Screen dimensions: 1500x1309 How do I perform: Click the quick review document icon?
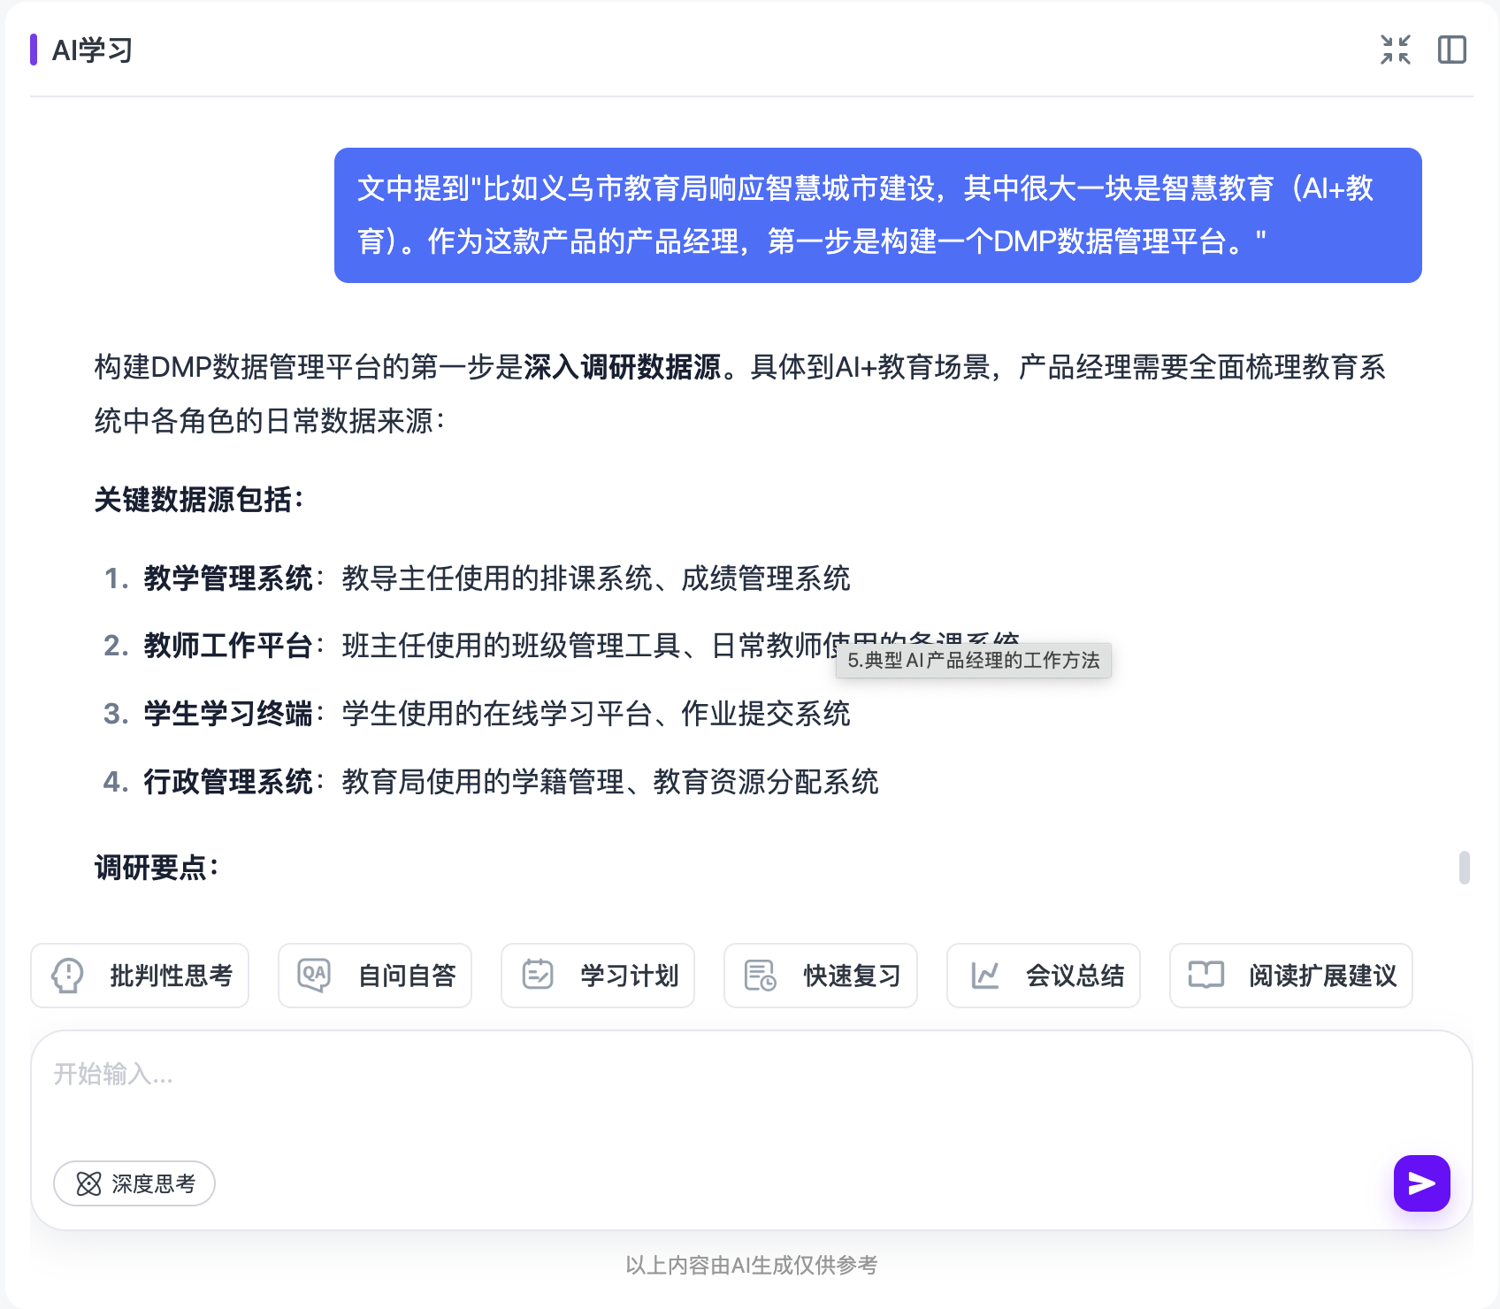click(x=760, y=976)
